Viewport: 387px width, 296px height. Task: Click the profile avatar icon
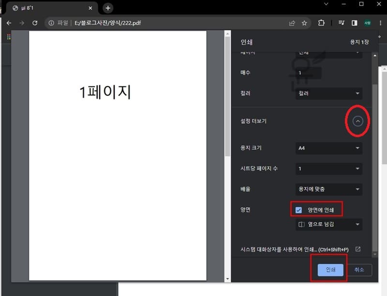point(368,23)
